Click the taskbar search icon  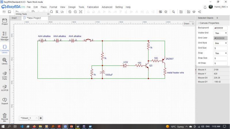9,126
